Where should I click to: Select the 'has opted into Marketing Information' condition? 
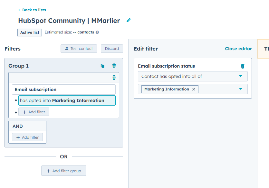pyautogui.click(x=67, y=100)
